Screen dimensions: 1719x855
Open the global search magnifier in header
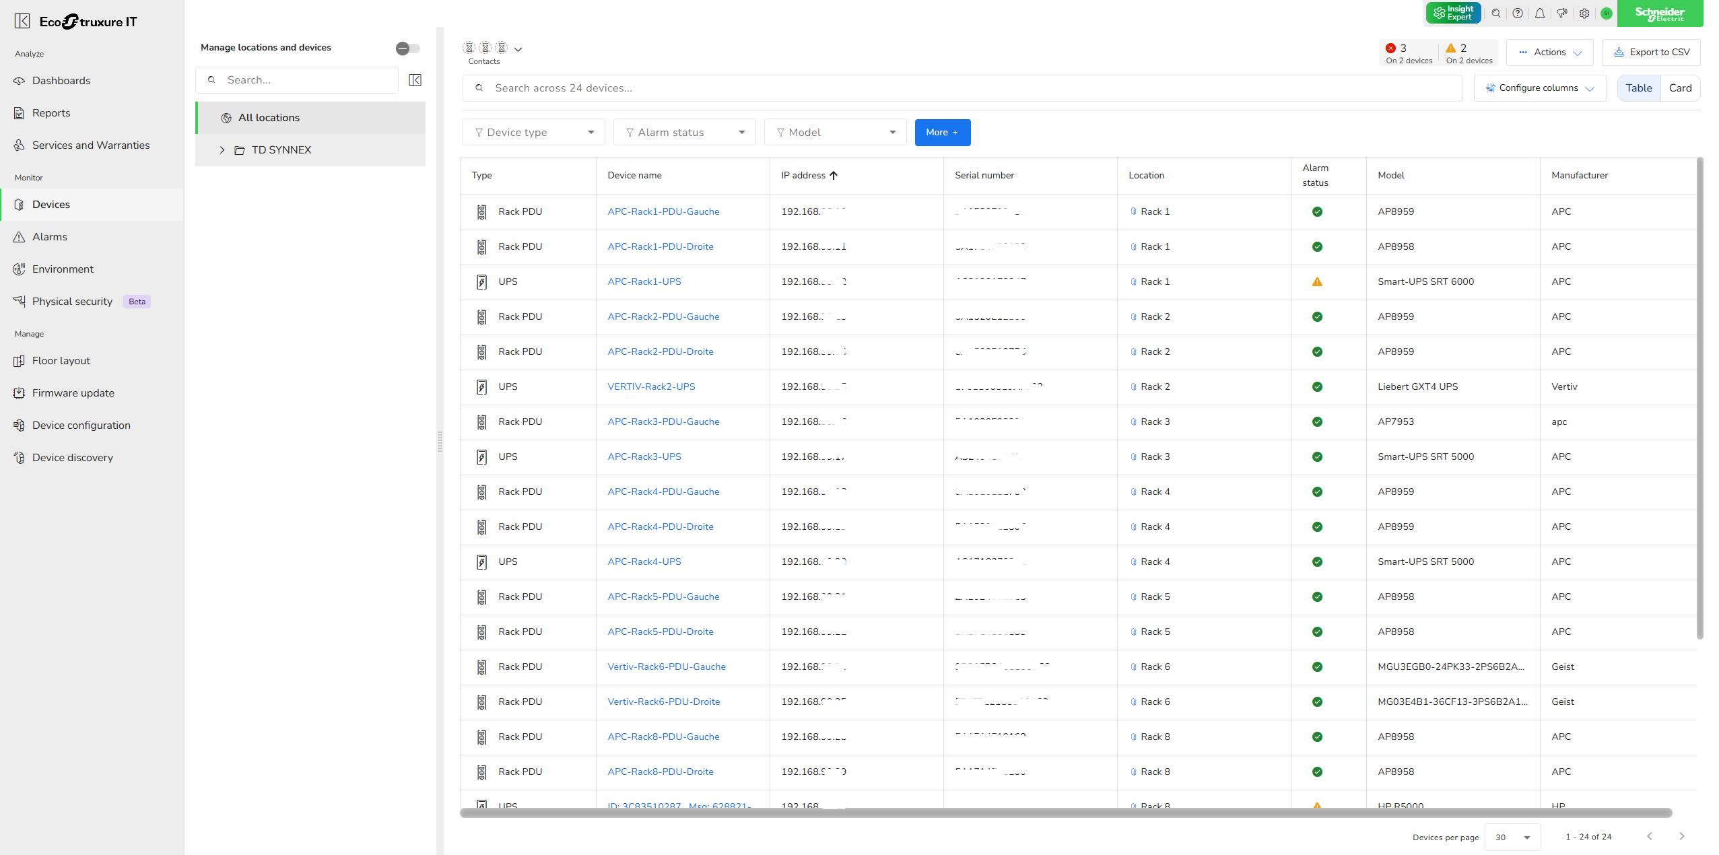[x=1496, y=13]
